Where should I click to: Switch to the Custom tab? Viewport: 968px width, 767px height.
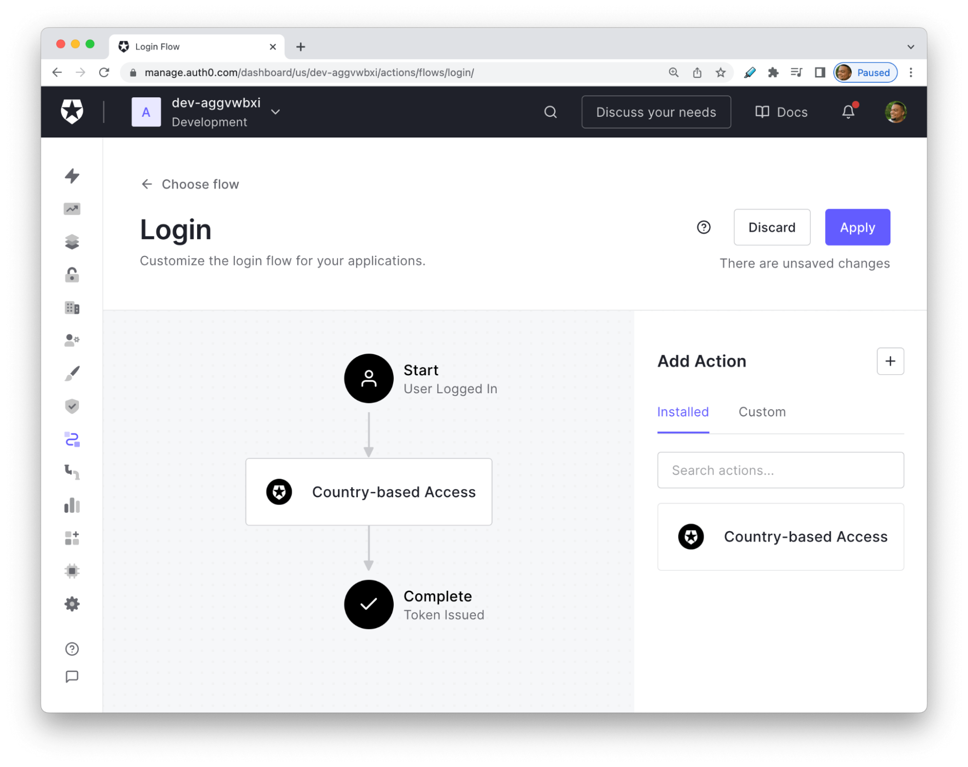761,412
